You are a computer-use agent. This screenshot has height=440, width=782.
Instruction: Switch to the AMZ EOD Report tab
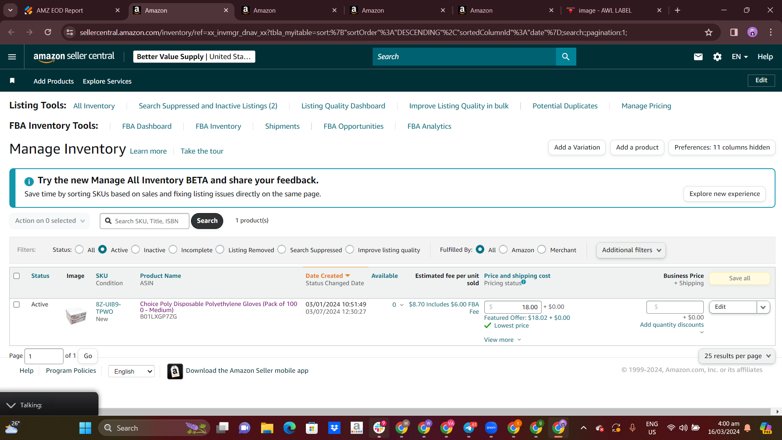pos(72,10)
